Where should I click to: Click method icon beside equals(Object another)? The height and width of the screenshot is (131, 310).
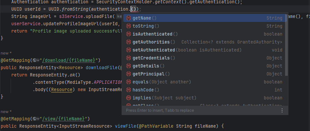click(129, 82)
